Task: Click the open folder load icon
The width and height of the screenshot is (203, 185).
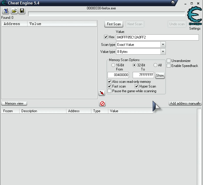Action: [14, 11]
